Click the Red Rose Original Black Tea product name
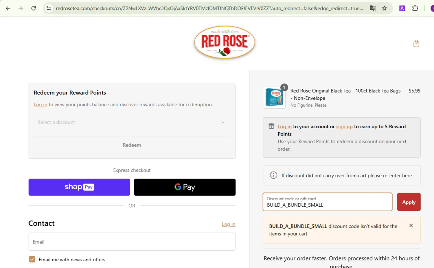The width and height of the screenshot is (434, 268). click(345, 94)
